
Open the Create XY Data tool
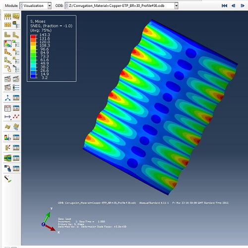[7, 108]
